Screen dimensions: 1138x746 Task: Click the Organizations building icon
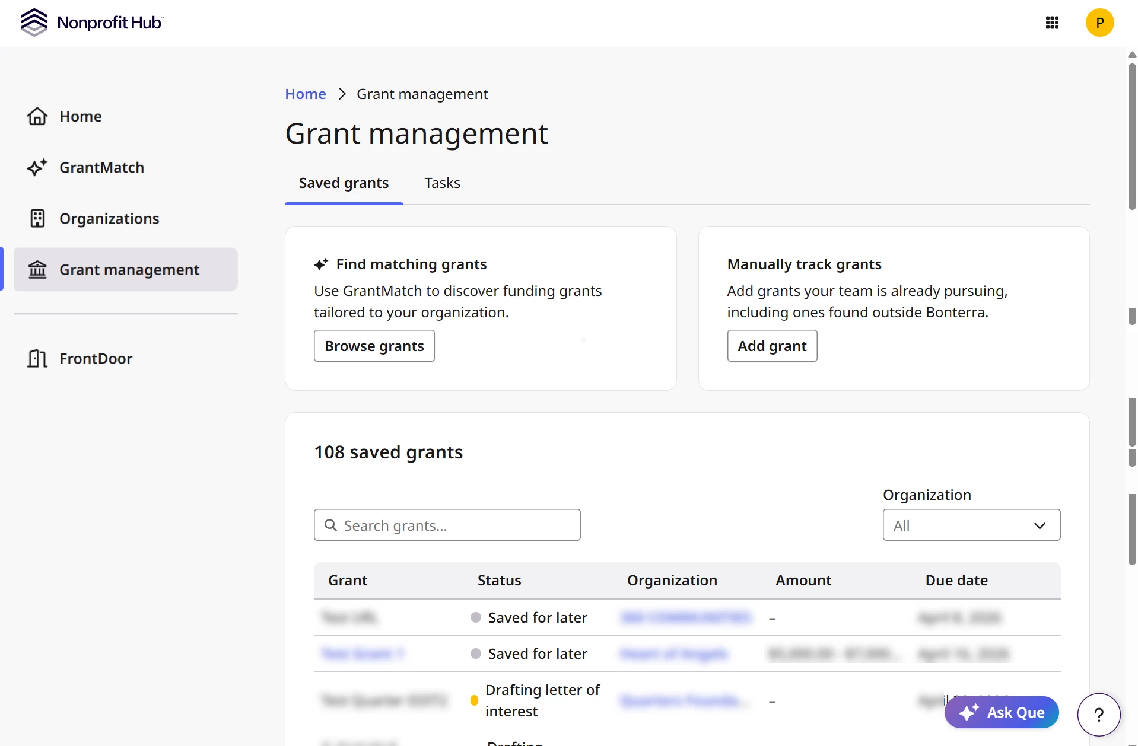[37, 218]
